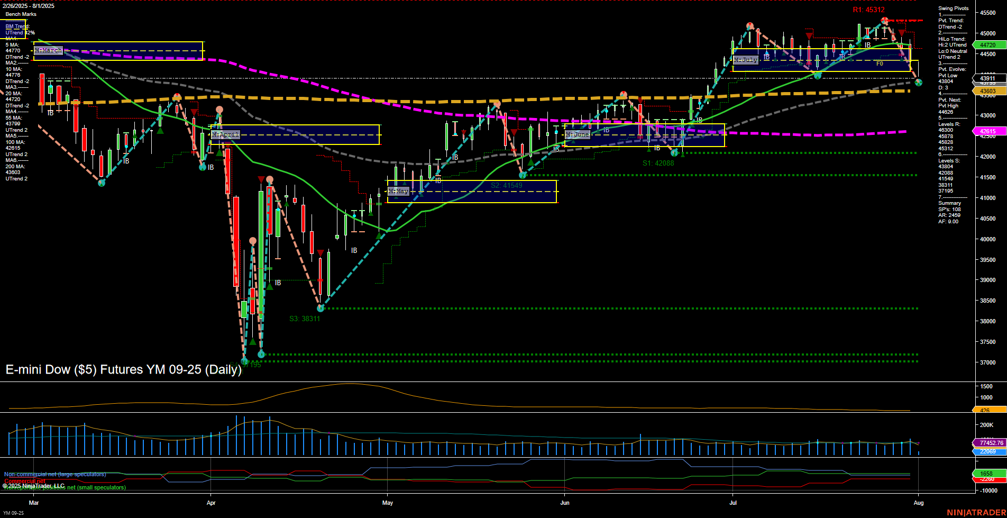Click the Swing Pivots heading
Viewport: 1007px width, 518px height.
pyautogui.click(x=954, y=8)
